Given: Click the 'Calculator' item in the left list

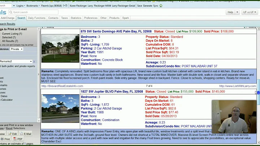Looking at the screenshot, I should (x=6, y=100).
